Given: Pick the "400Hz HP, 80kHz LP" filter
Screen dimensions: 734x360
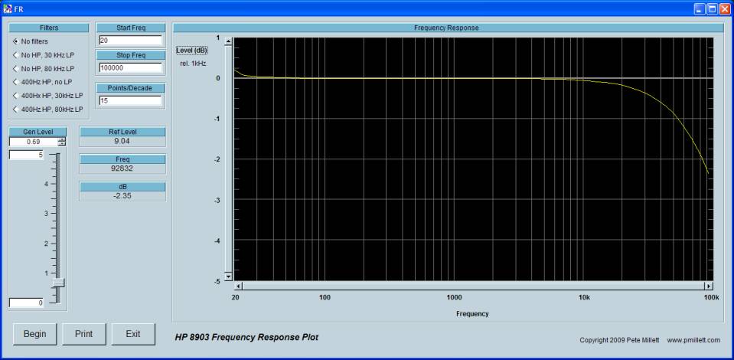Looking at the screenshot, I should 16,110.
